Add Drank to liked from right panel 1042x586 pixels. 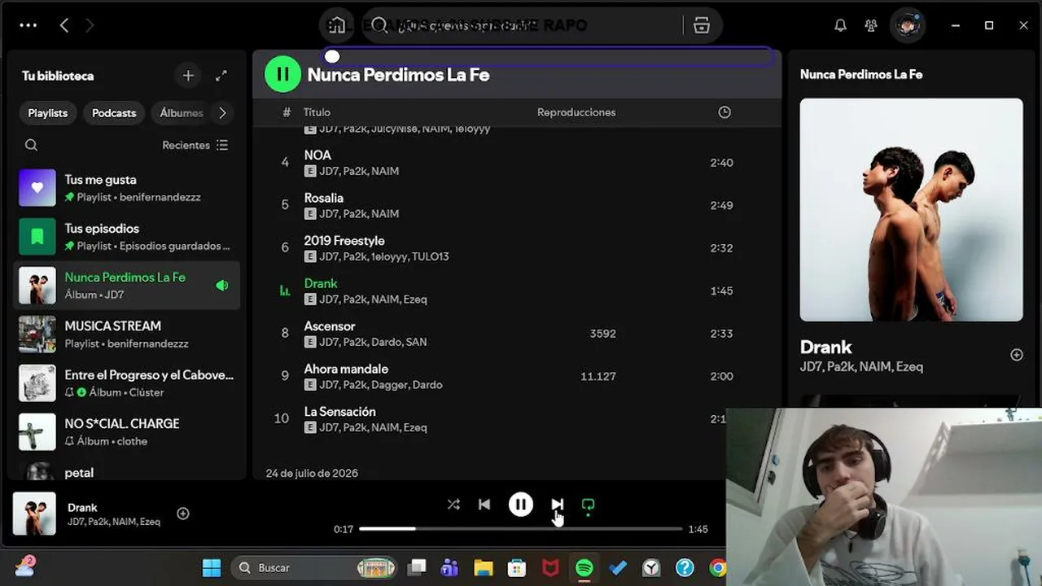click(1017, 355)
